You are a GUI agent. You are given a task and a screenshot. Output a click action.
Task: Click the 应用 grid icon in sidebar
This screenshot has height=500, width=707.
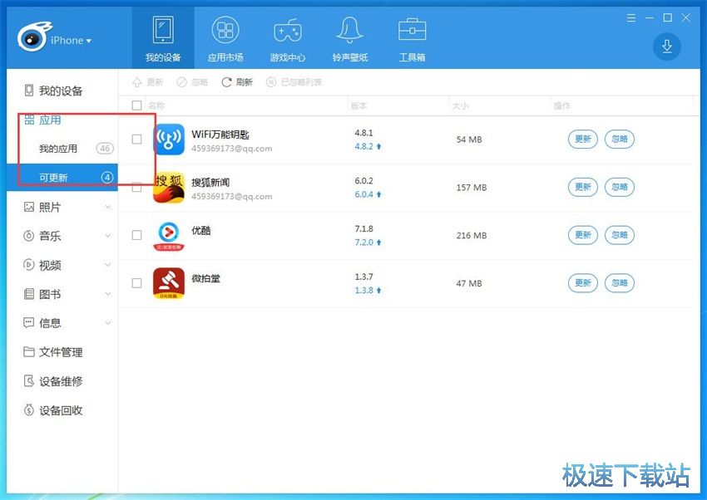click(x=29, y=120)
